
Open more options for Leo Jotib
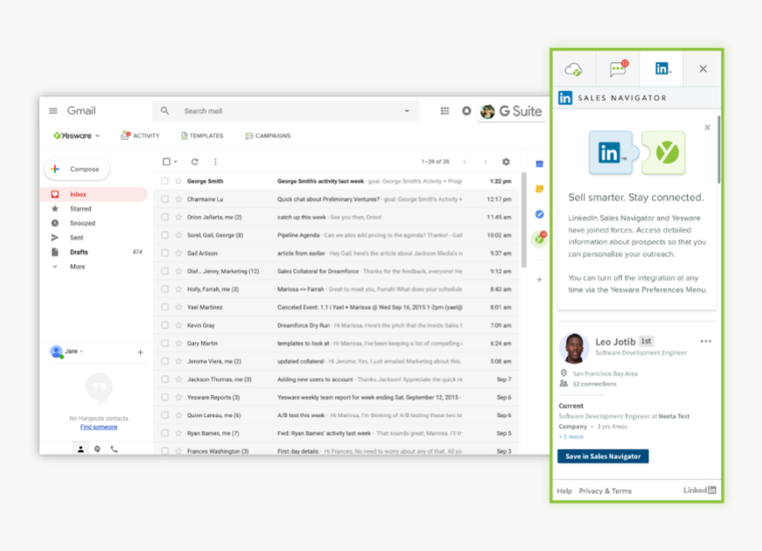click(705, 341)
